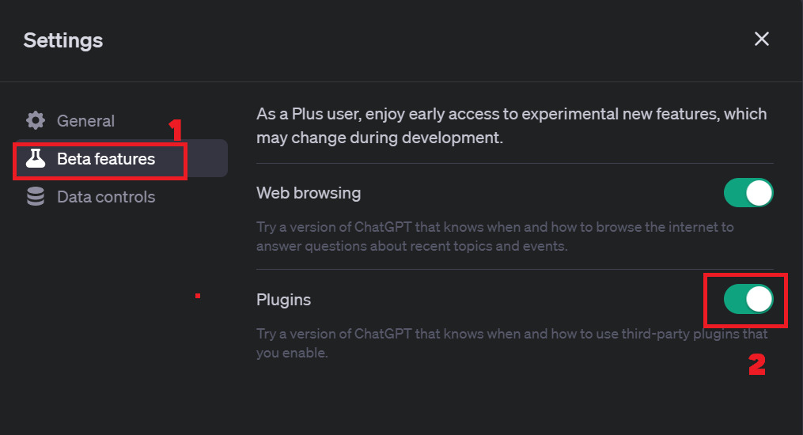Click the Plus user early access paragraph

pyautogui.click(x=511, y=126)
